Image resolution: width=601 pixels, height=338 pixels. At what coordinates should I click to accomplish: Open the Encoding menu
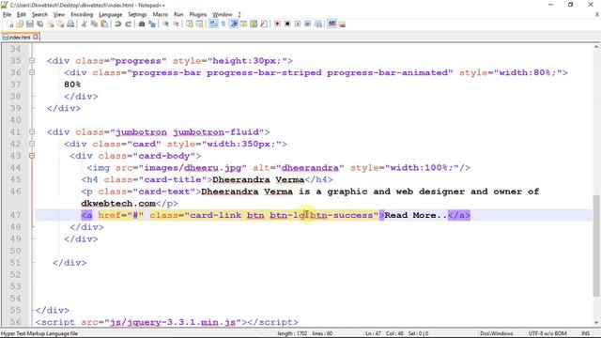[82, 15]
